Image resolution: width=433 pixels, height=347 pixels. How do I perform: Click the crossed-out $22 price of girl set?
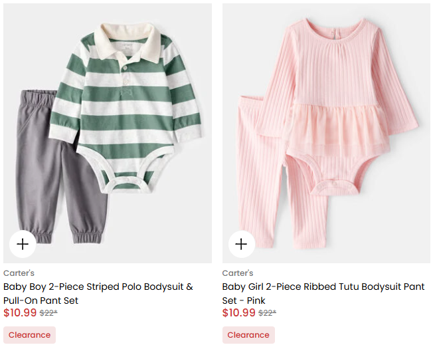pos(267,313)
